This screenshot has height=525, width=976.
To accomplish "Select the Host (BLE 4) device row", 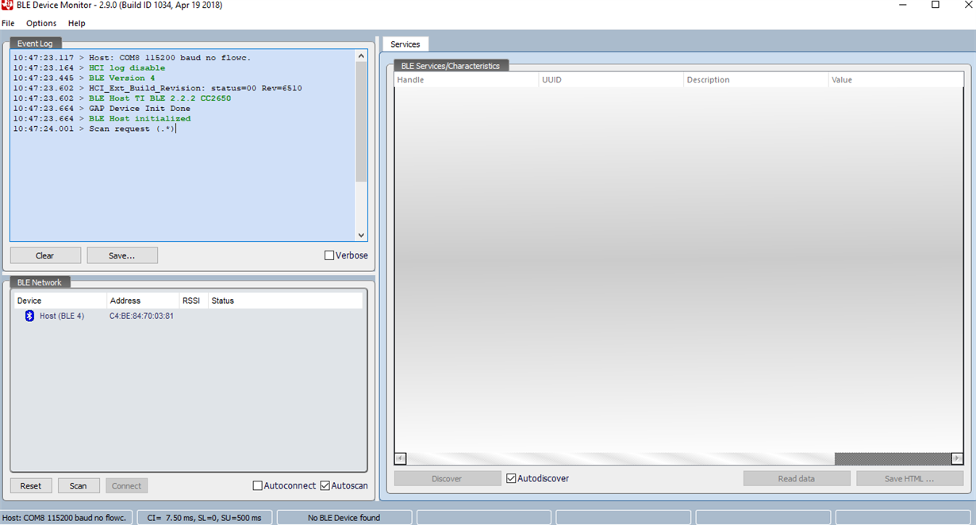I will 188,316.
